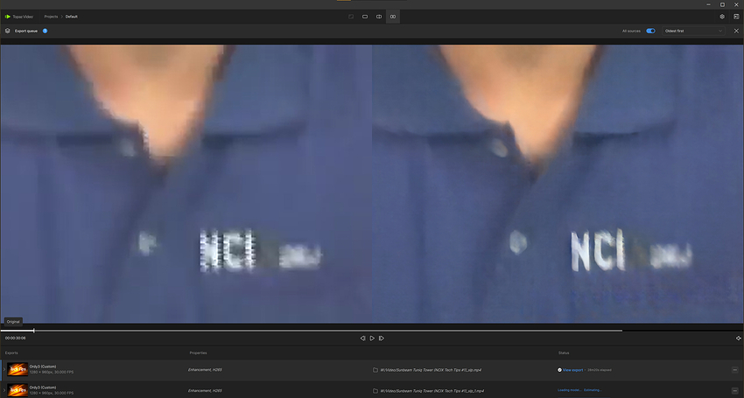Click the Properties column header
Viewport: 744px width, 398px height.
198,353
